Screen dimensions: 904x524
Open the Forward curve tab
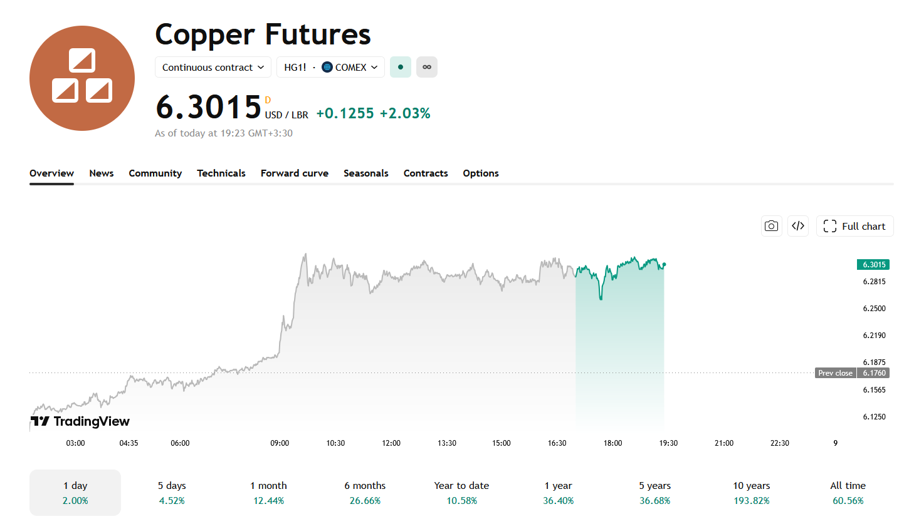(x=295, y=173)
